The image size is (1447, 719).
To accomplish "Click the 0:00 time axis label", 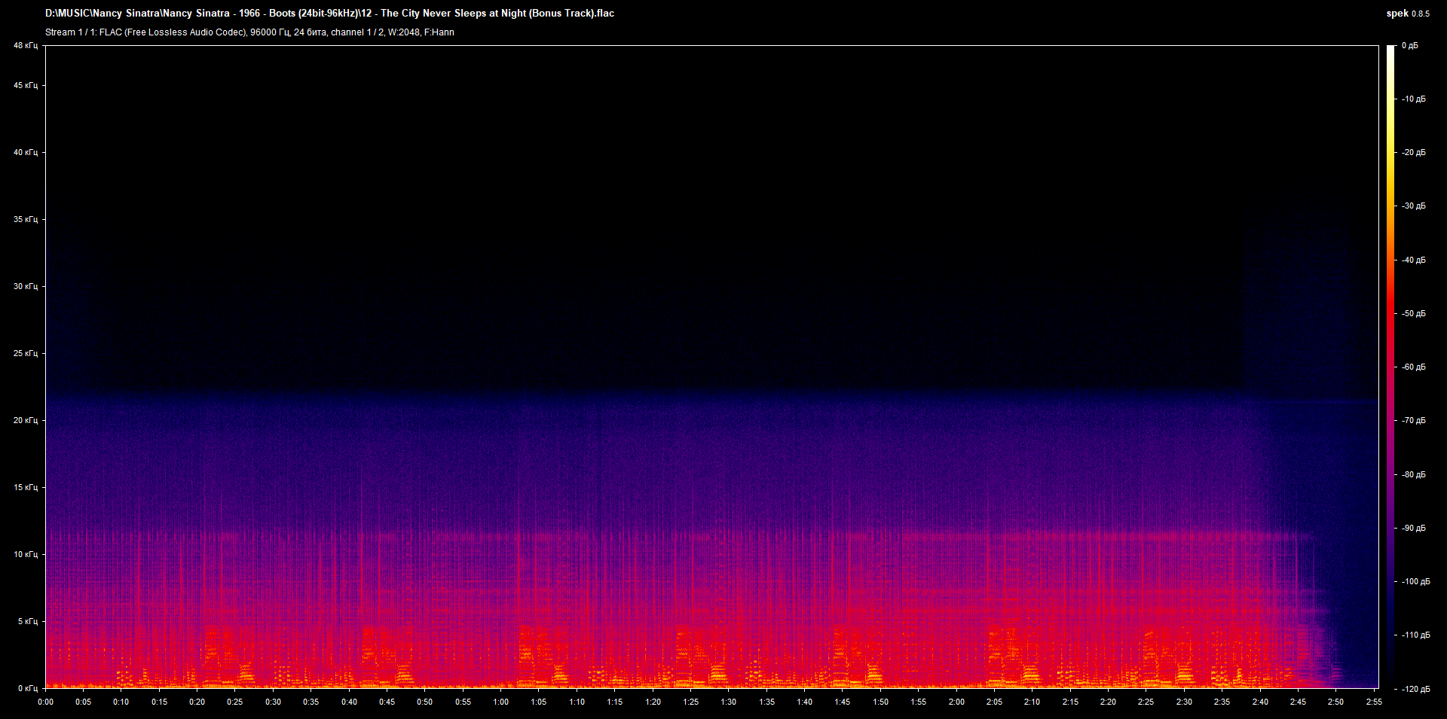I will (x=45, y=702).
